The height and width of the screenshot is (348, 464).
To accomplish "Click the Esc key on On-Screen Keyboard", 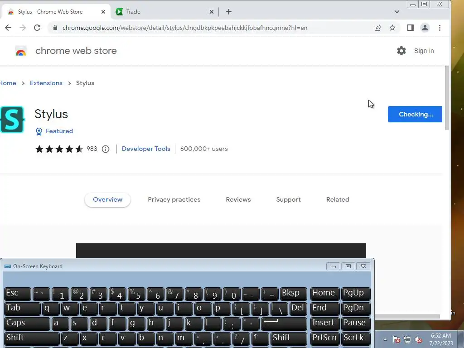I will tap(18, 294).
